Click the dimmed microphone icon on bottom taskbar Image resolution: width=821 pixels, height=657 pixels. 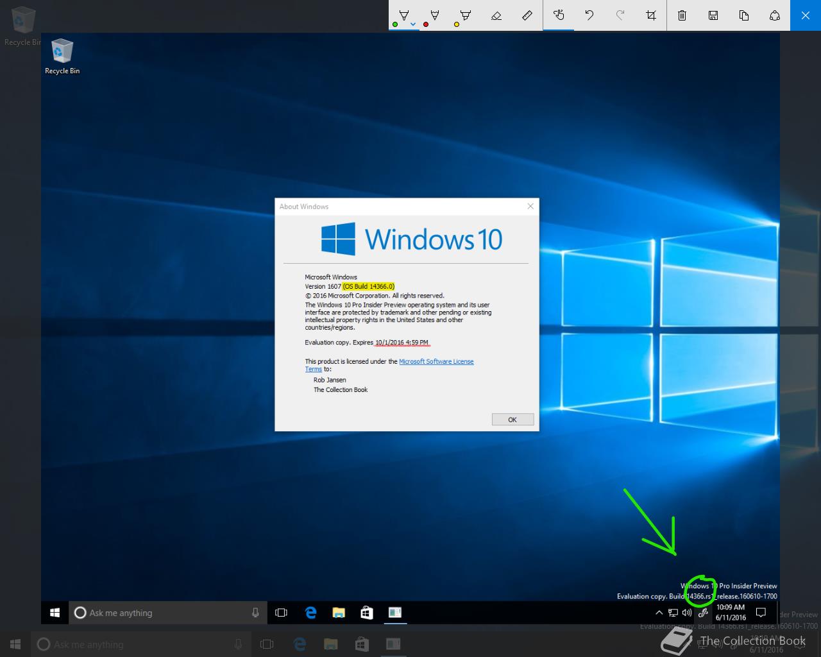point(239,644)
